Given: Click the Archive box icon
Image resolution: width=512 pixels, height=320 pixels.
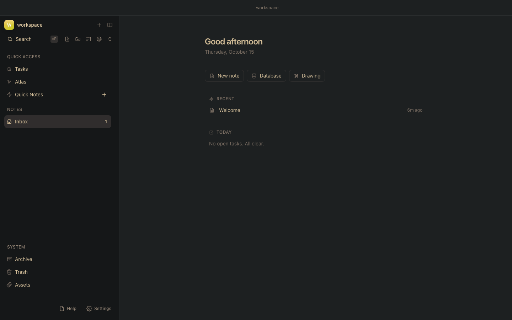Looking at the screenshot, I should pyautogui.click(x=9, y=259).
